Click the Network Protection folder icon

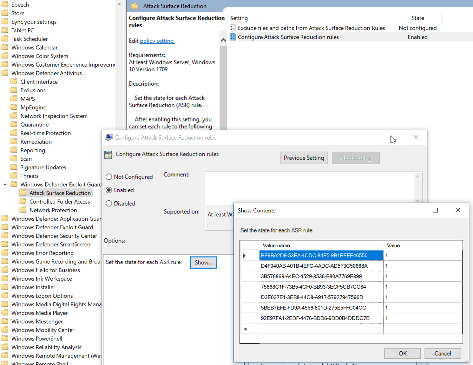23,210
